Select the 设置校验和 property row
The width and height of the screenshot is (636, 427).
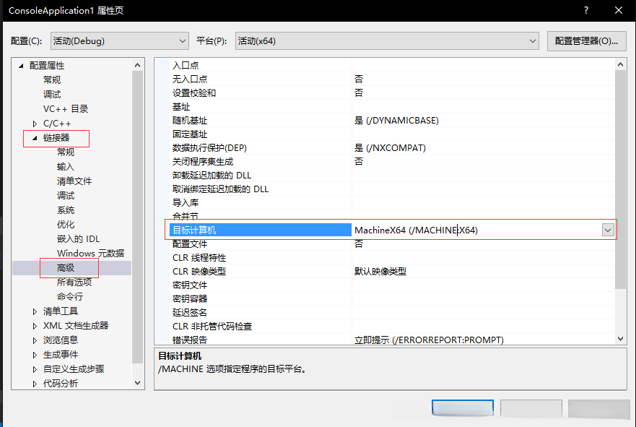(x=392, y=93)
